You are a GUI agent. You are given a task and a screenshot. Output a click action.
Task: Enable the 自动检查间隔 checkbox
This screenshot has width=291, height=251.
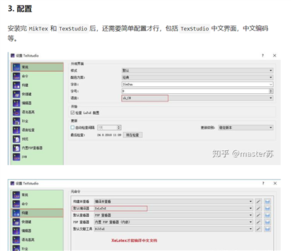coord(72,127)
